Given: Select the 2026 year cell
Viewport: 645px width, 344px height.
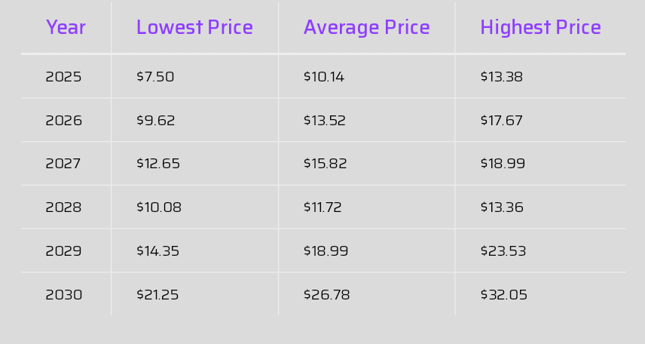Looking at the screenshot, I should 63,121.
